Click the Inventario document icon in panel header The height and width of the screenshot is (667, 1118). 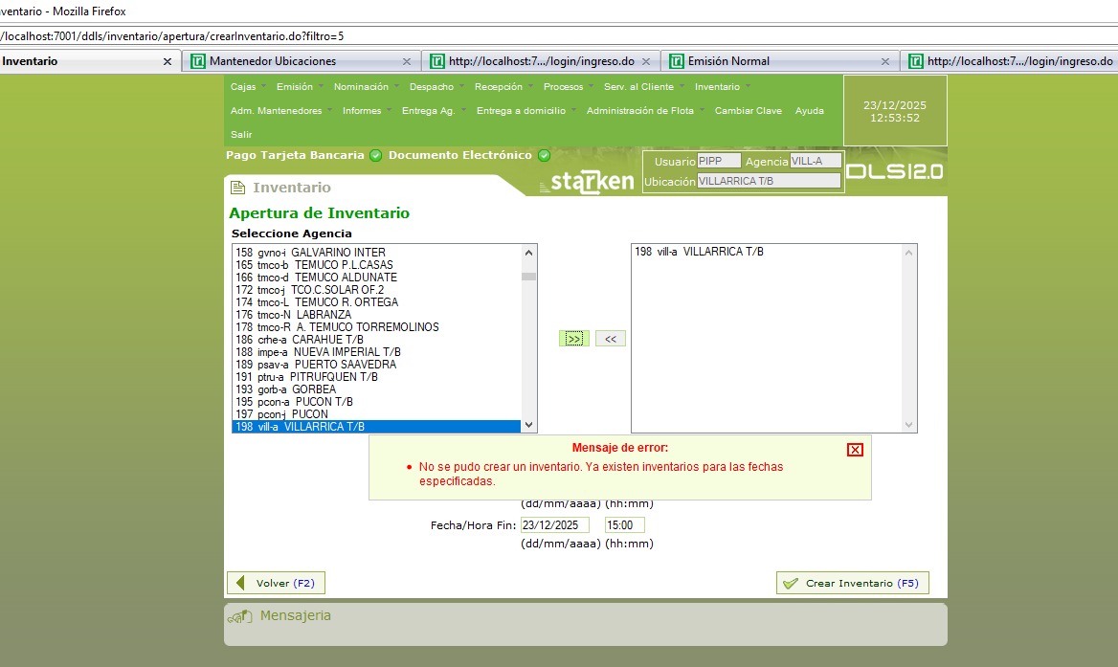coord(238,188)
